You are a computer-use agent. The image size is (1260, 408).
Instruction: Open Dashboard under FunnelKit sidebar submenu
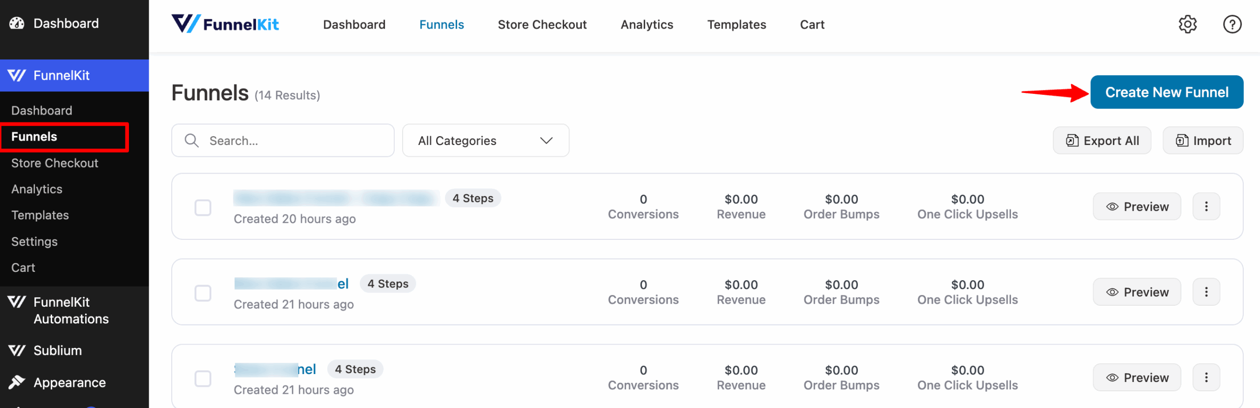point(42,111)
